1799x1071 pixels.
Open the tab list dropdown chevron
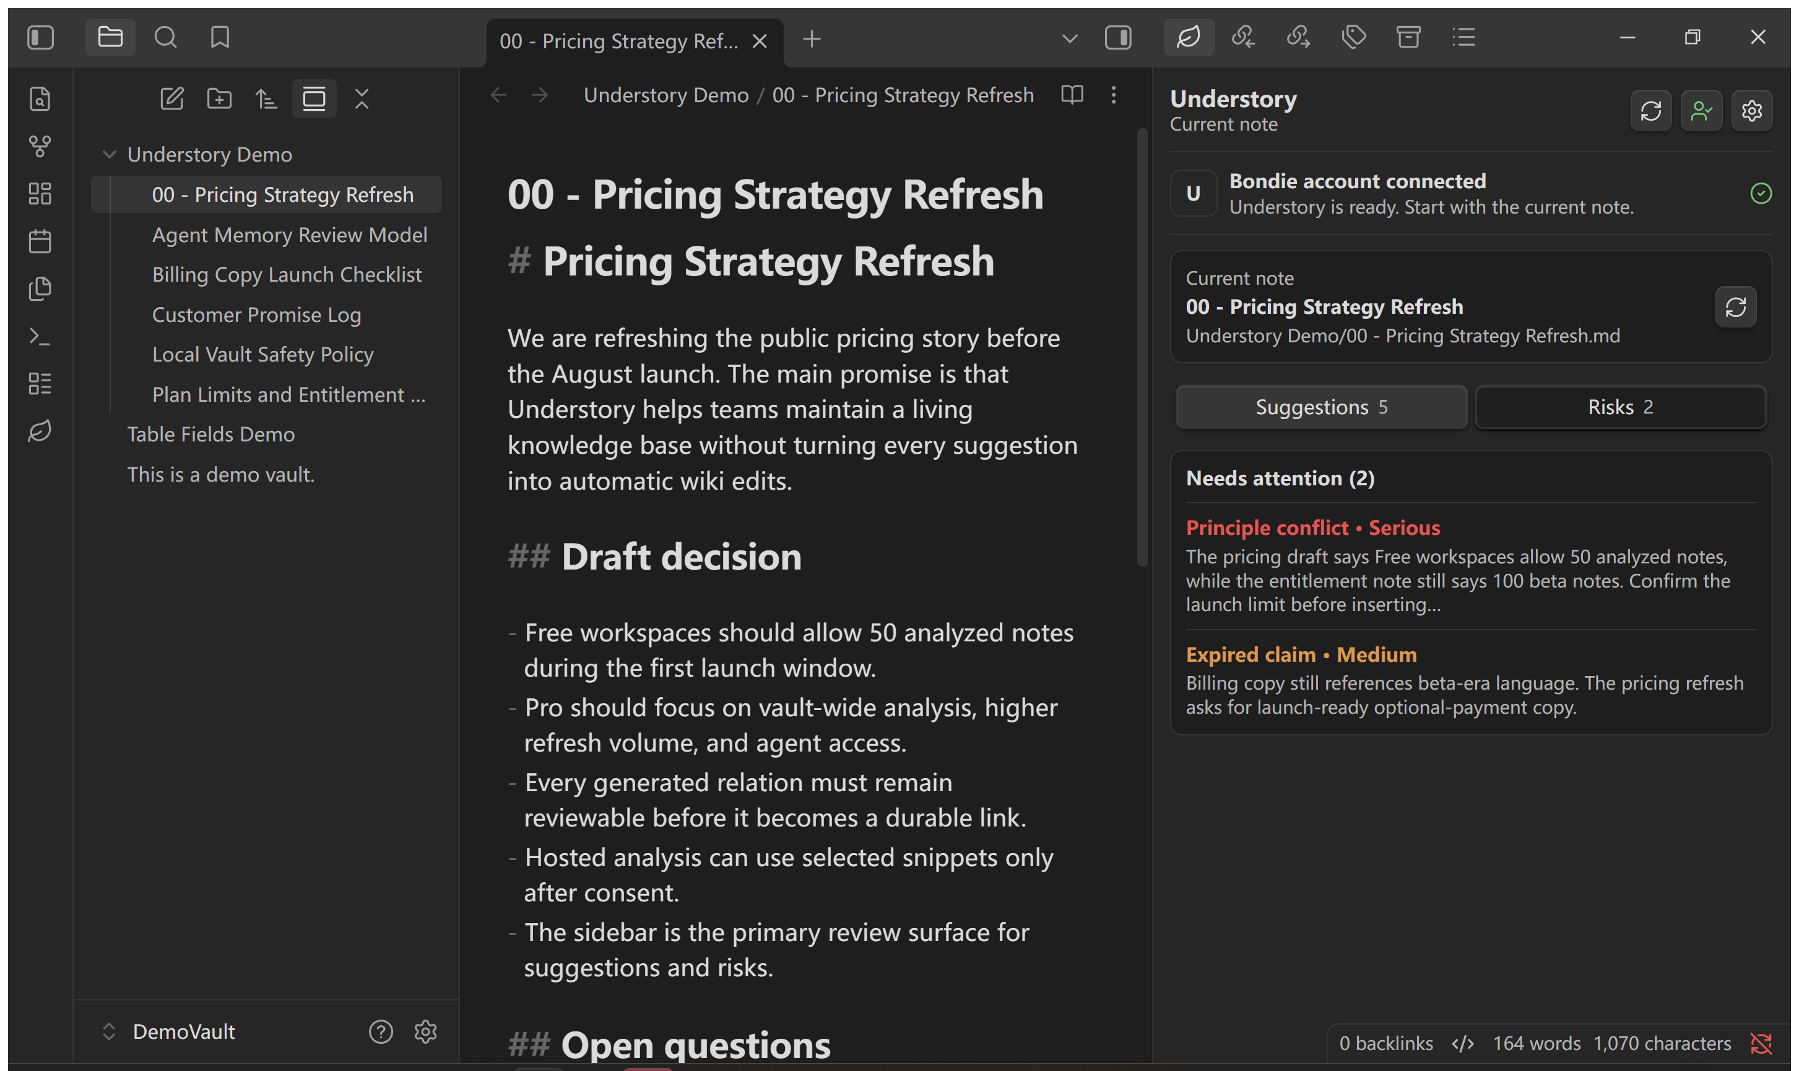point(1070,38)
